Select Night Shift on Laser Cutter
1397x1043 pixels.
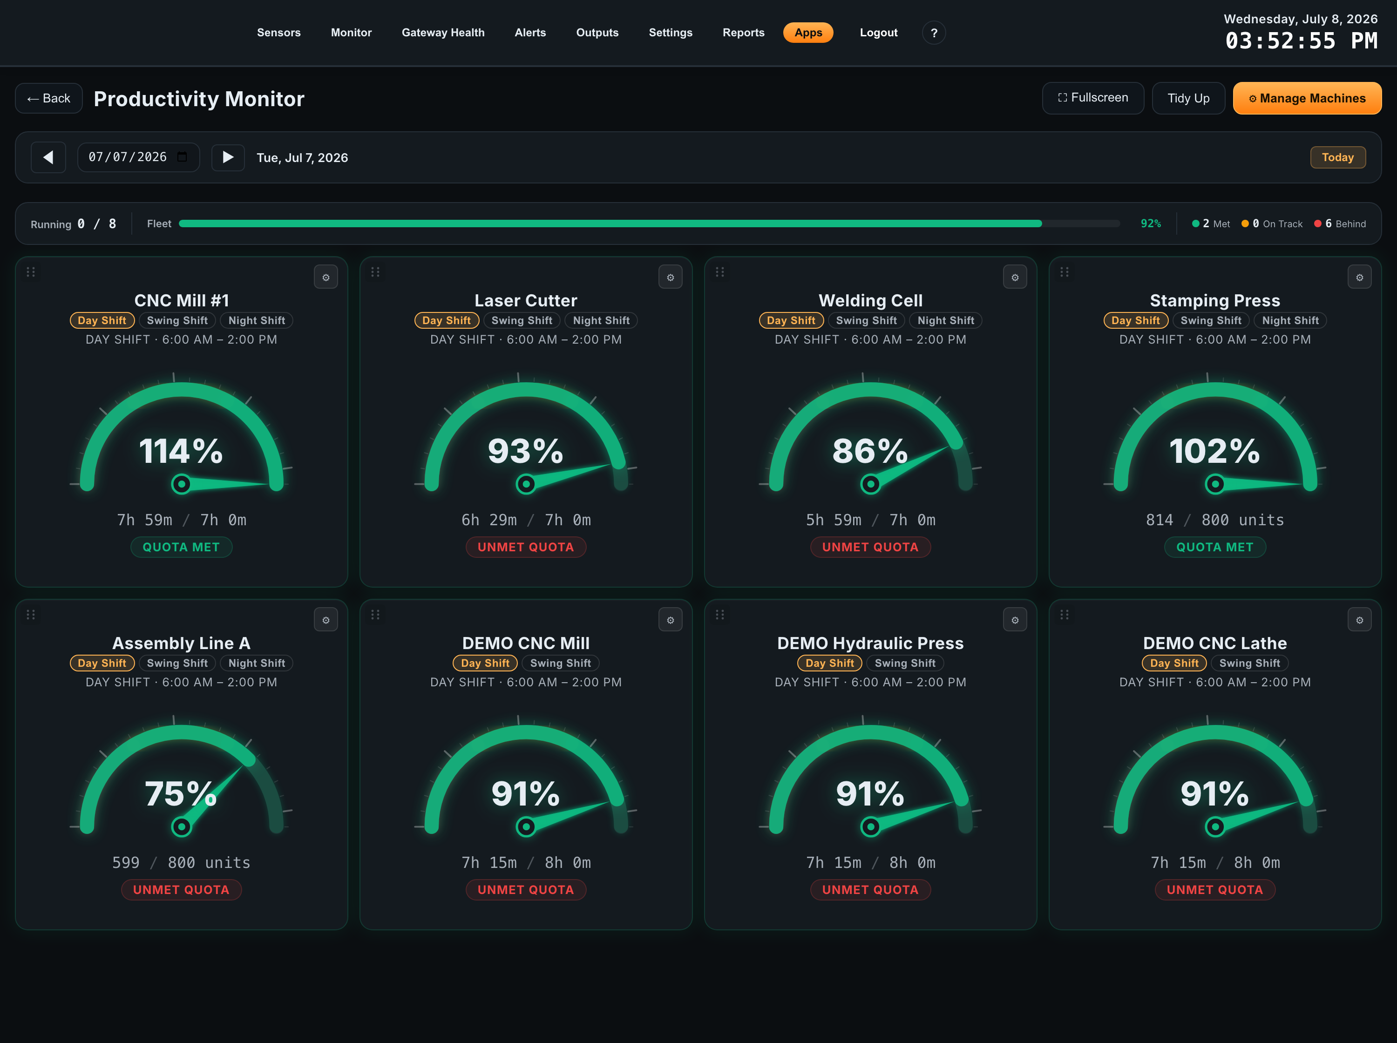pyautogui.click(x=601, y=320)
